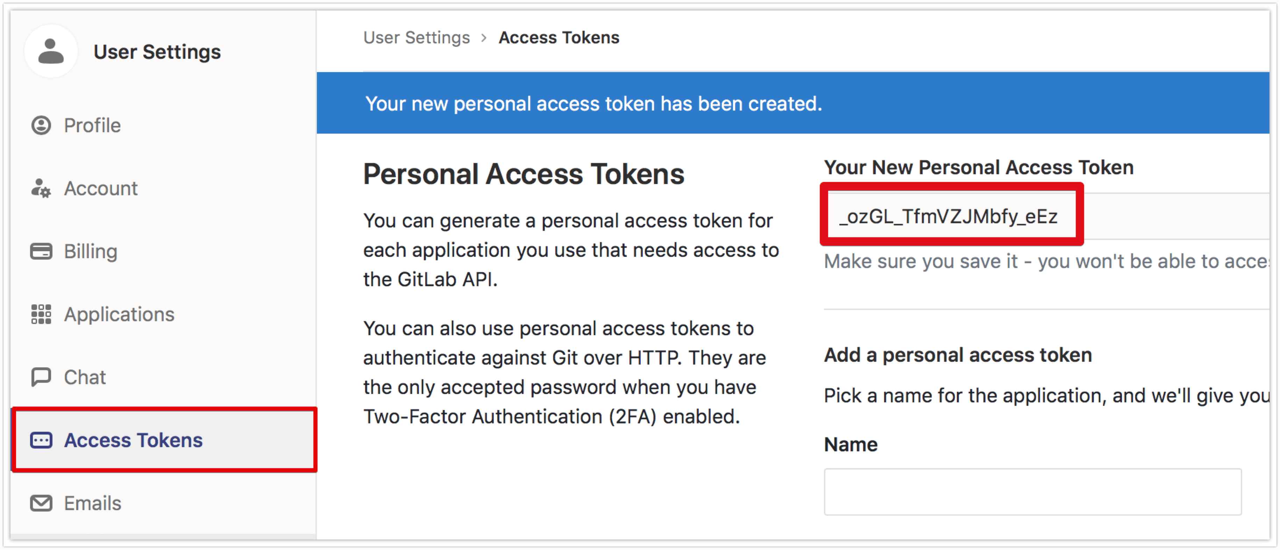Go to Account settings

pyautogui.click(x=101, y=189)
